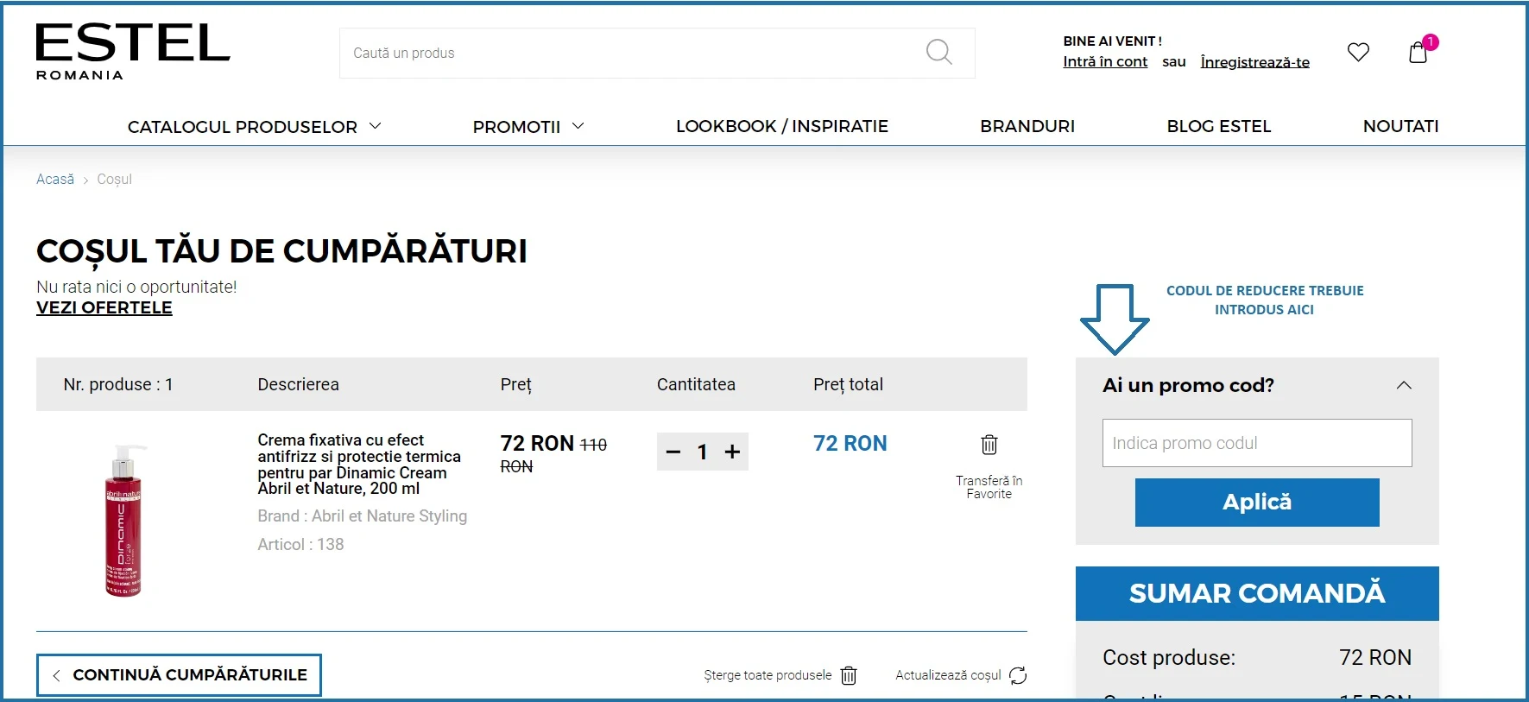Click the Aplică promo code button
Screen dimensions: 1529x702
pyautogui.click(x=1257, y=503)
